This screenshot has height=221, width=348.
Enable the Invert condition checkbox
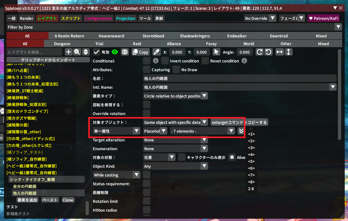click(165, 61)
